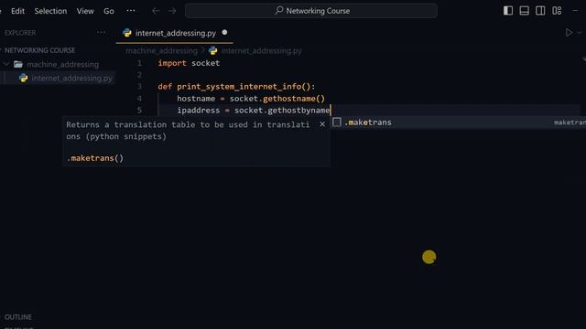Open the View menu
The width and height of the screenshot is (586, 329).
click(x=85, y=11)
